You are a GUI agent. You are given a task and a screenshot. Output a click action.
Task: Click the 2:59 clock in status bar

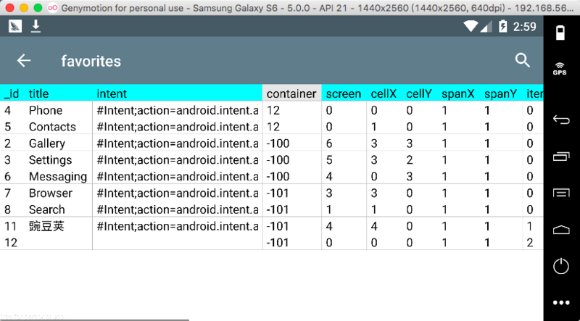524,27
